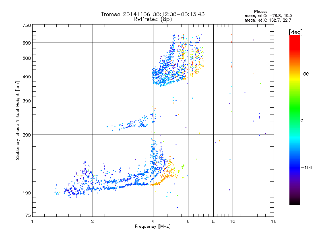The image size is (322, 241).
Task: Click the y-axis tick label '400'
Action: pos(27,77)
